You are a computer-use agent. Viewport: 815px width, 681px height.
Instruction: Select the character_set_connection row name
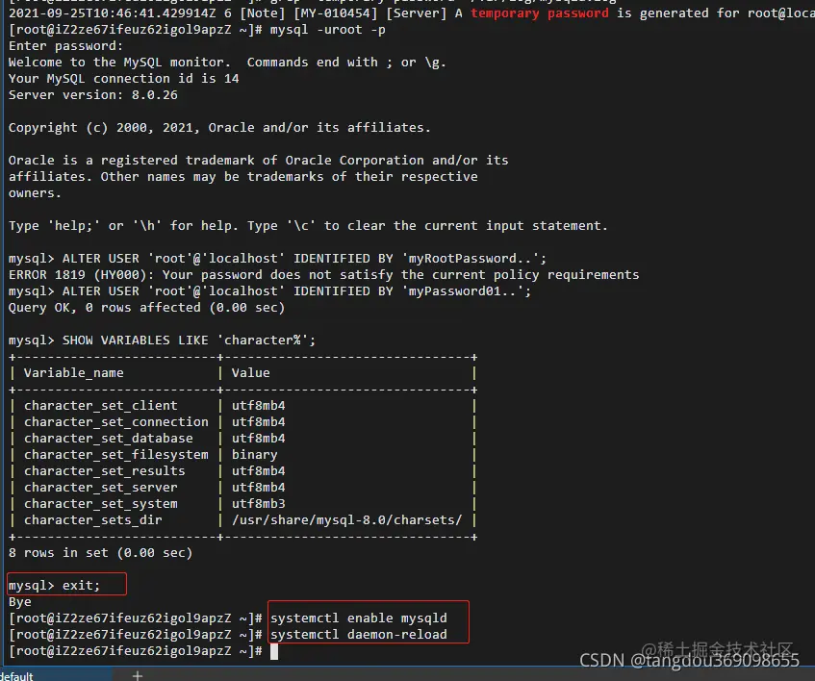[115, 422]
